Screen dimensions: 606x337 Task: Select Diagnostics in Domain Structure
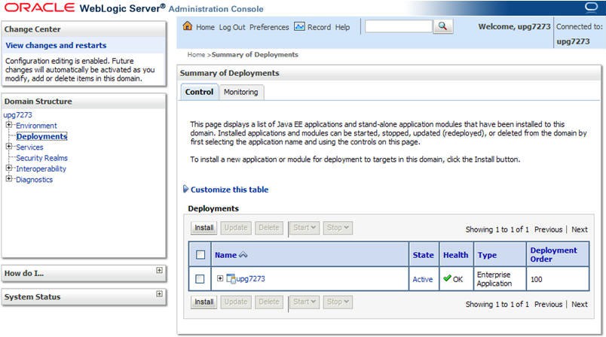35,180
